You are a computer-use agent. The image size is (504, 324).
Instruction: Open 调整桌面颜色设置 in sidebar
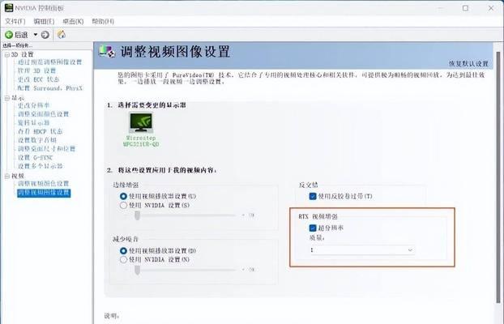click(44, 114)
